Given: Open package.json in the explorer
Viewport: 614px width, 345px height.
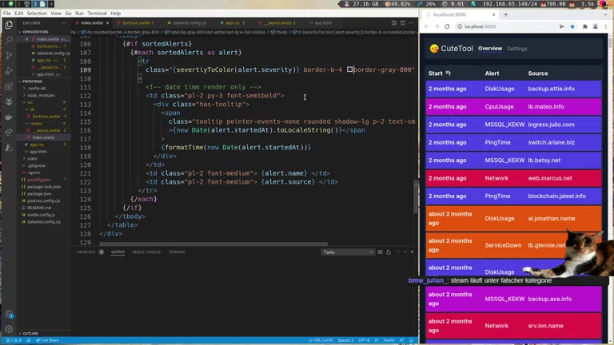Looking at the screenshot, I should coord(39,194).
